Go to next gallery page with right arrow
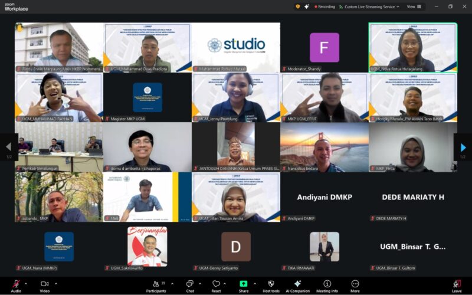 coord(463,147)
